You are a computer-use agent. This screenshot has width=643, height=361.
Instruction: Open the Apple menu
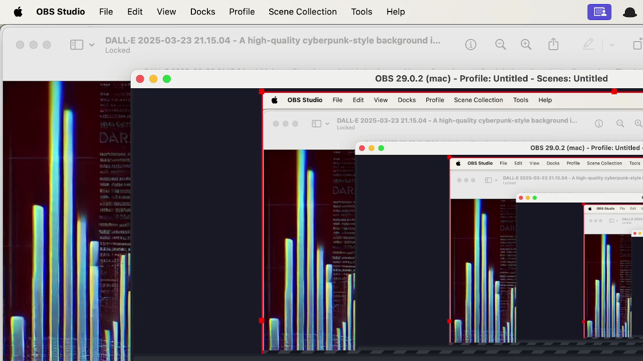pyautogui.click(x=18, y=12)
